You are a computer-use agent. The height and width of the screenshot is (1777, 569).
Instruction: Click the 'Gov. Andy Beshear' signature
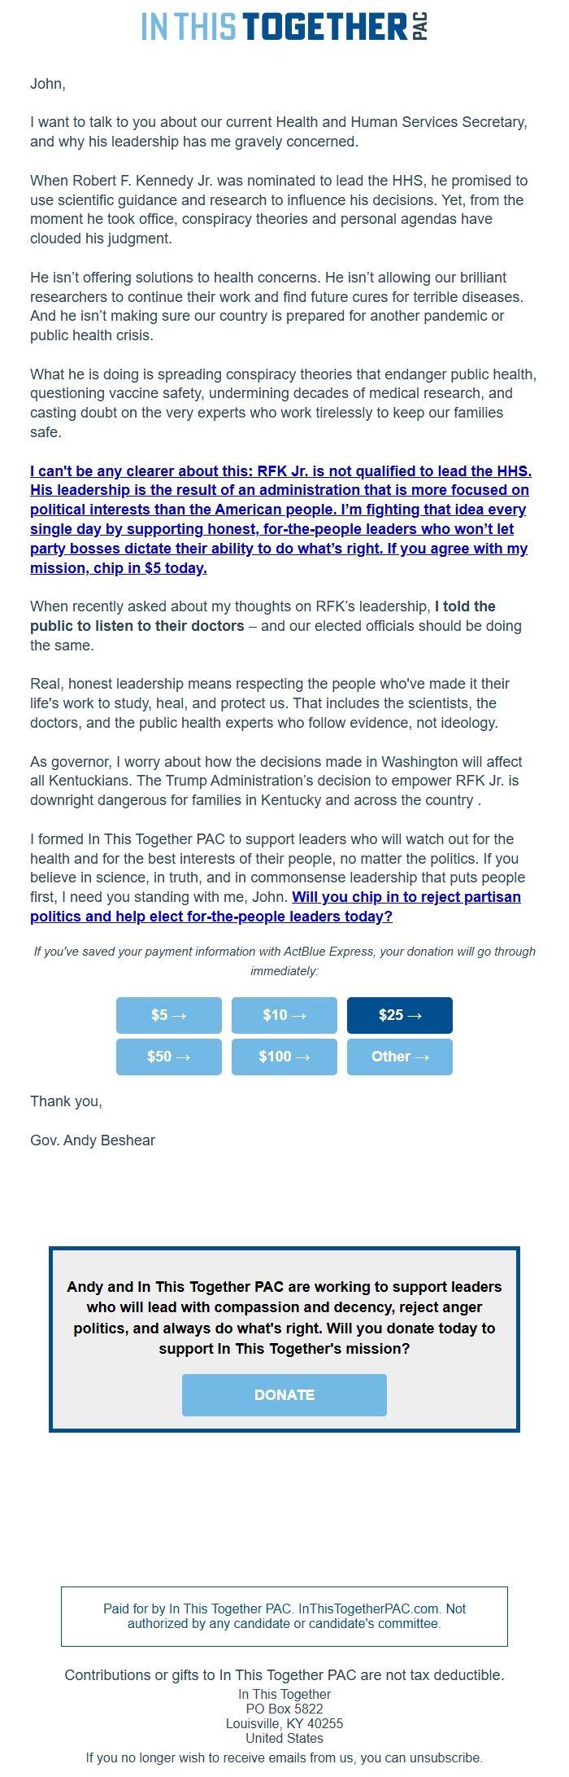pyautogui.click(x=93, y=1140)
